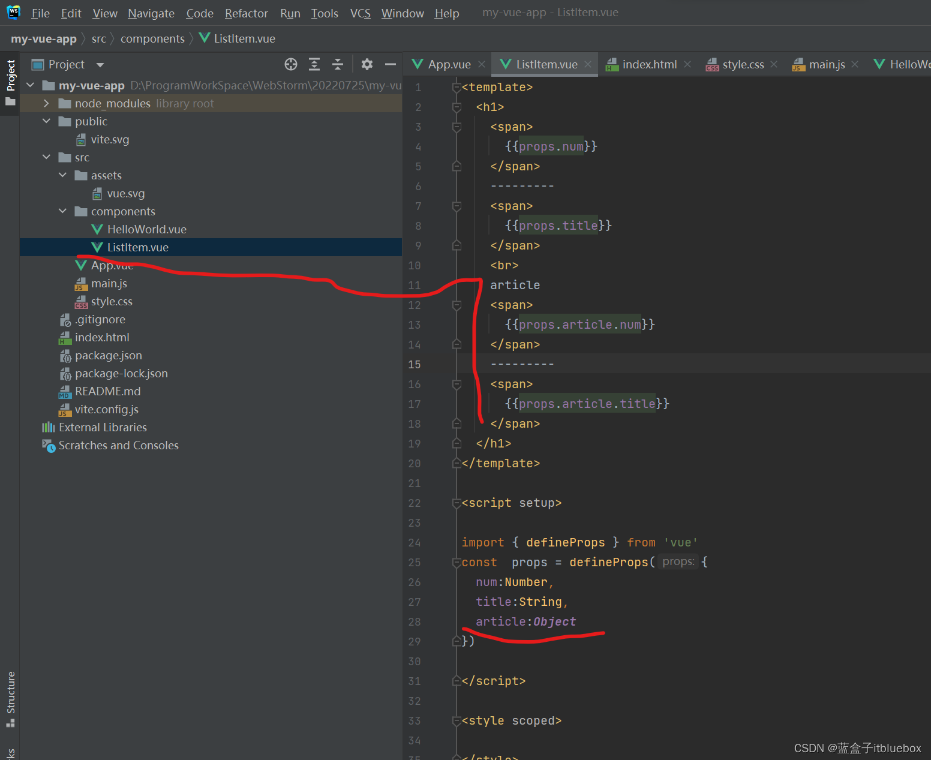The width and height of the screenshot is (931, 760).
Task: Close the App.vue tab
Action: pyautogui.click(x=482, y=64)
